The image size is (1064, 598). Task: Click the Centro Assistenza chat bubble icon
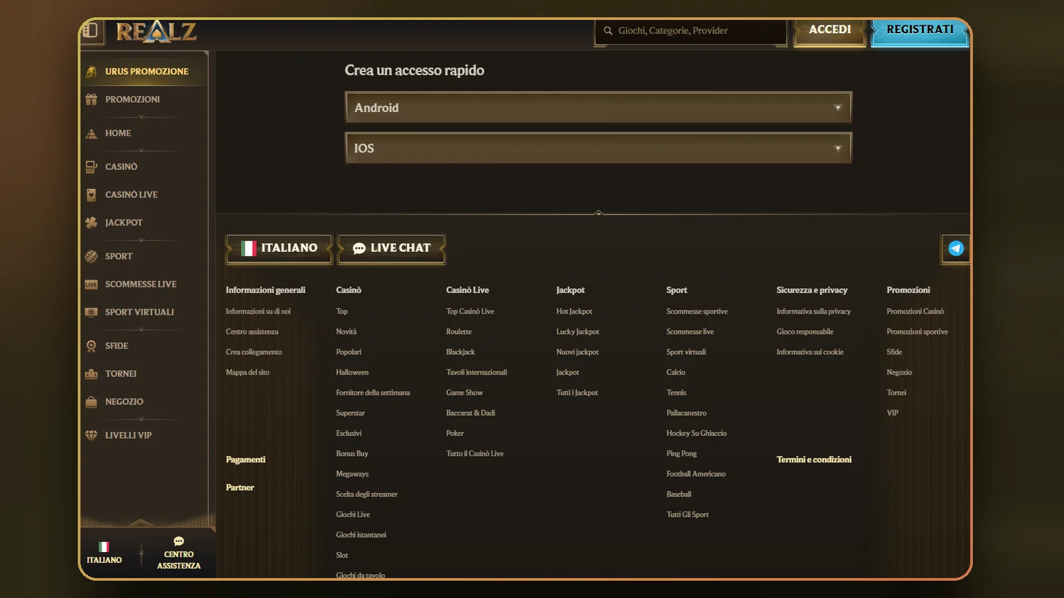[179, 542]
